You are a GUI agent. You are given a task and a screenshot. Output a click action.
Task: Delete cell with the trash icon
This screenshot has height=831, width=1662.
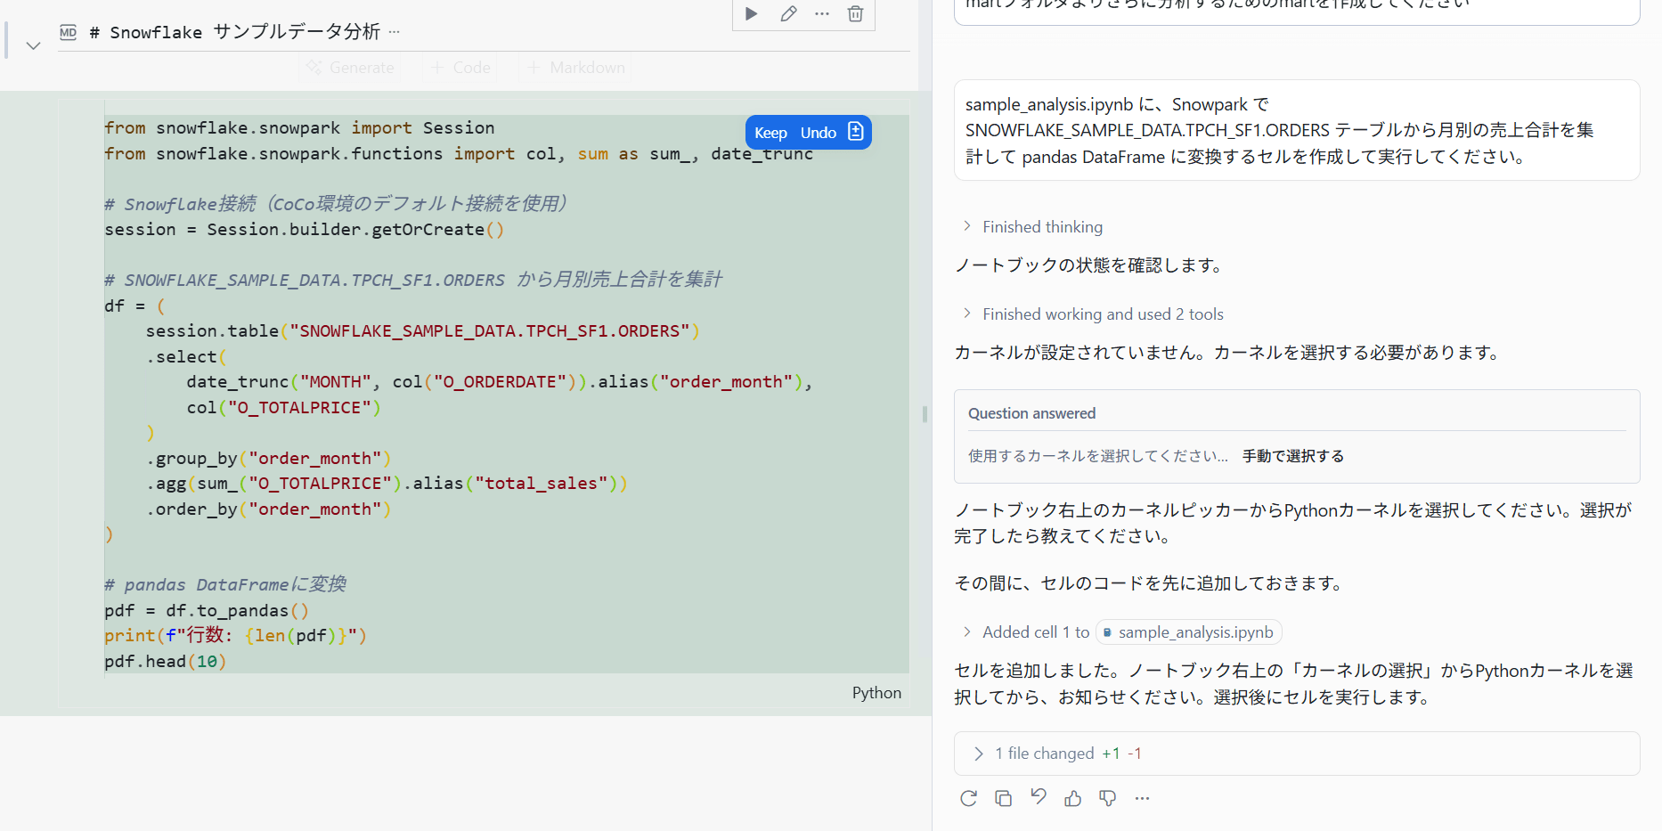pyautogui.click(x=855, y=13)
